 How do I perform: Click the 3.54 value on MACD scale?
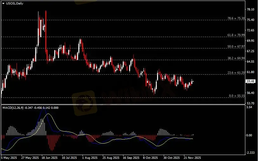tap(250, 108)
